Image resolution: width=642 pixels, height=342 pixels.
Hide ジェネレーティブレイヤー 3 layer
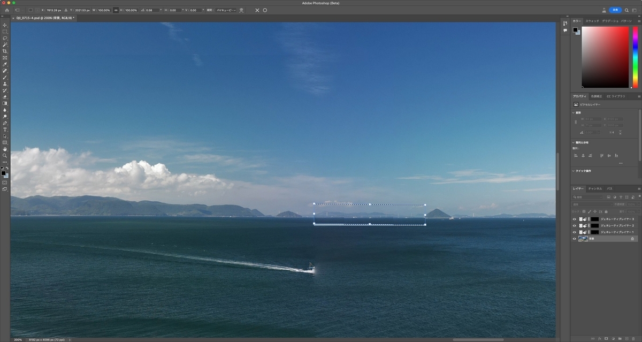[x=575, y=219]
